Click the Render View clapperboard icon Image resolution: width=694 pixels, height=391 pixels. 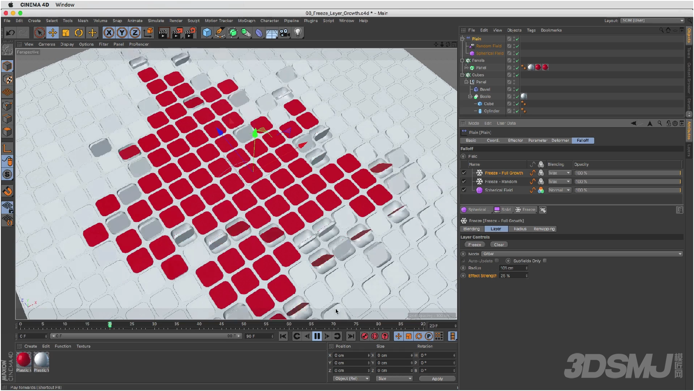click(164, 33)
